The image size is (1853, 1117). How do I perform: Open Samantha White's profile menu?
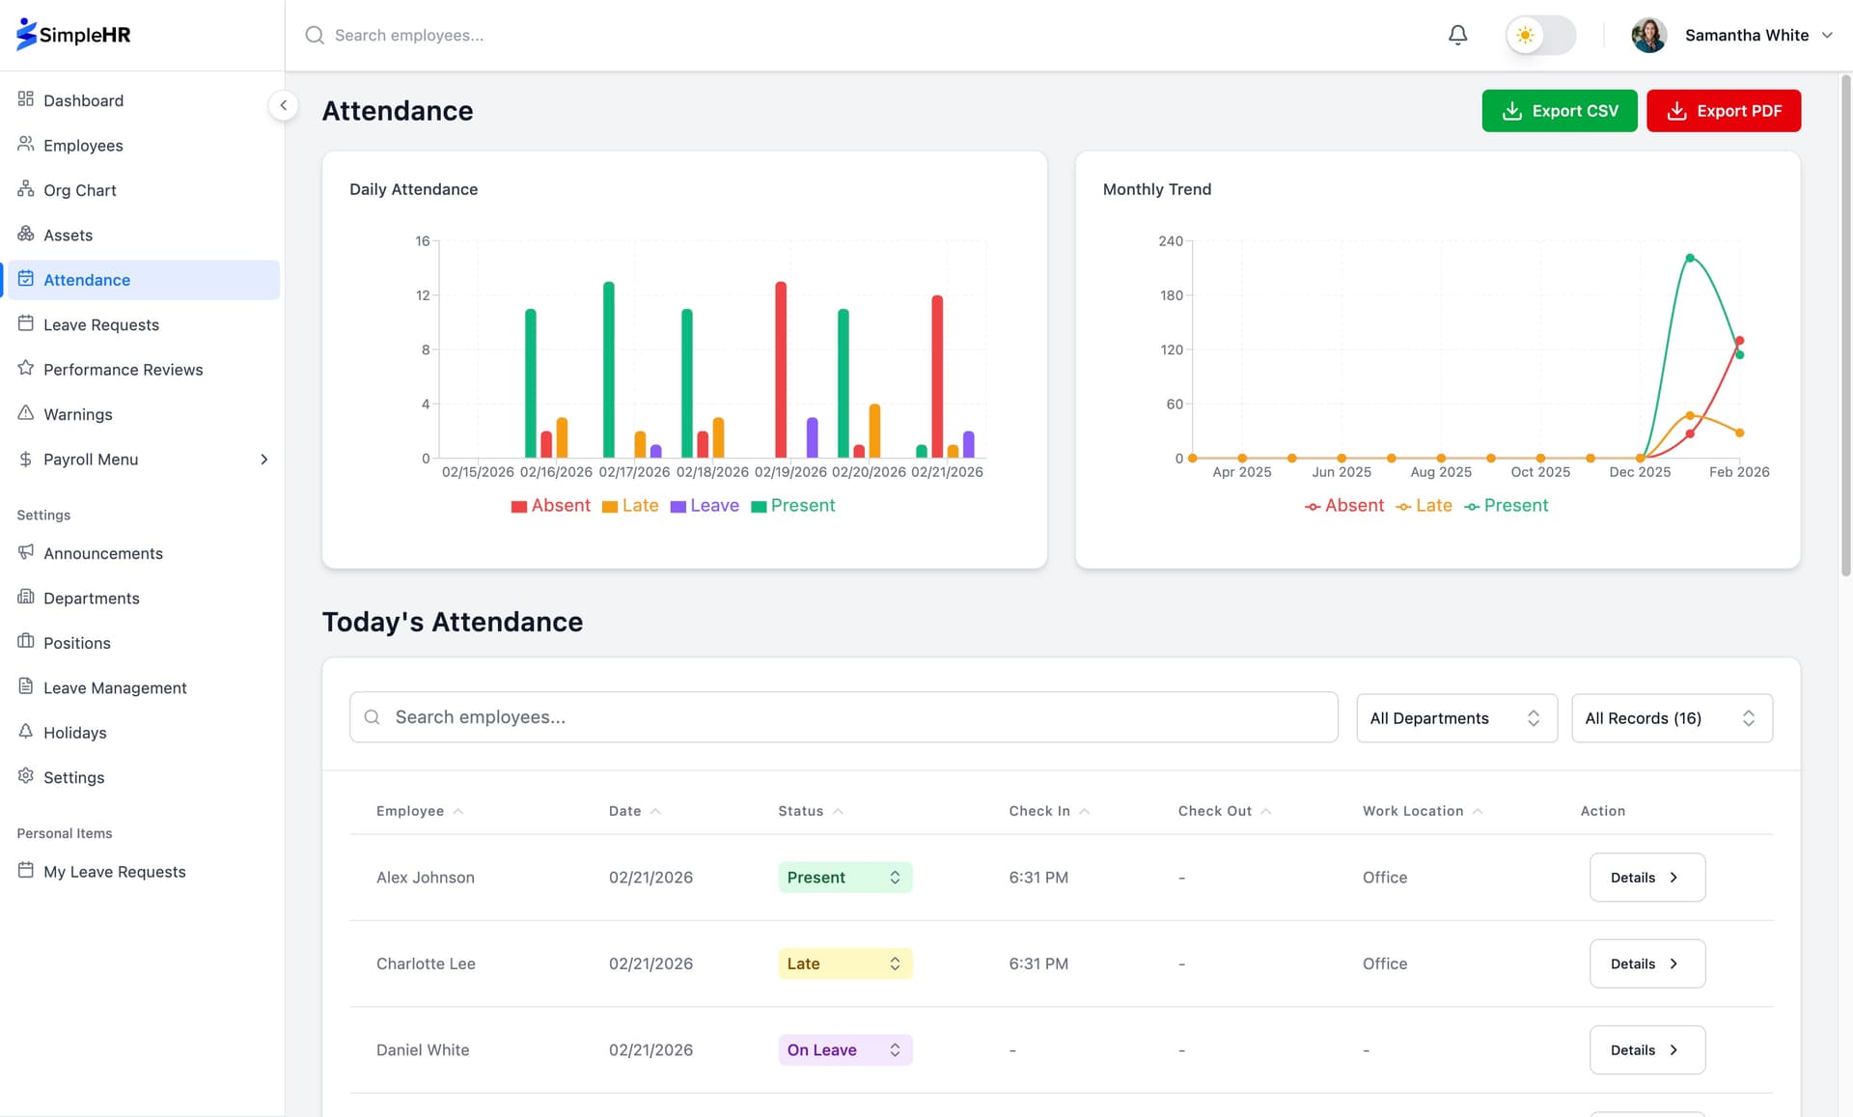point(1734,35)
